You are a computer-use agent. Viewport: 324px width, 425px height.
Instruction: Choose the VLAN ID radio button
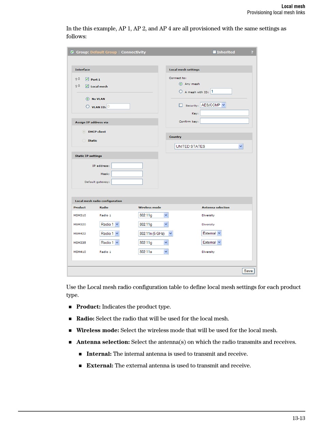click(88, 107)
